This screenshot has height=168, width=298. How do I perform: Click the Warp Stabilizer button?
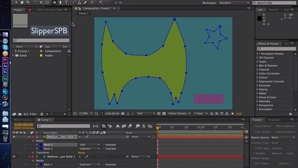click(x=285, y=126)
